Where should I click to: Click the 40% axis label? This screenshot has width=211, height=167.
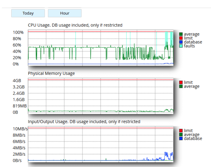(x=17, y=51)
